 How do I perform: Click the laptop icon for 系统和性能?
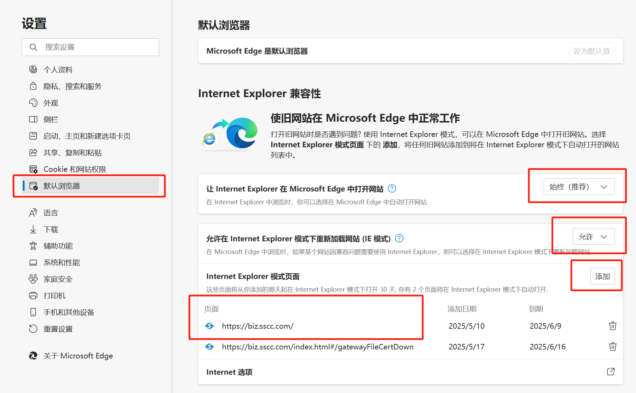[x=33, y=262]
